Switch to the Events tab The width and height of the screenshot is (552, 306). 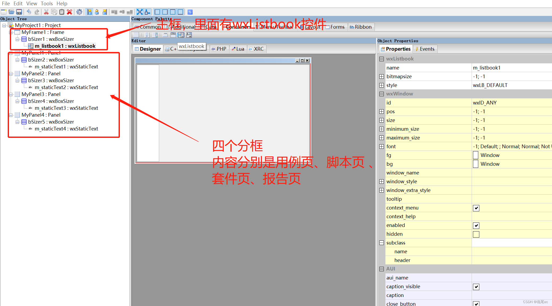[425, 49]
